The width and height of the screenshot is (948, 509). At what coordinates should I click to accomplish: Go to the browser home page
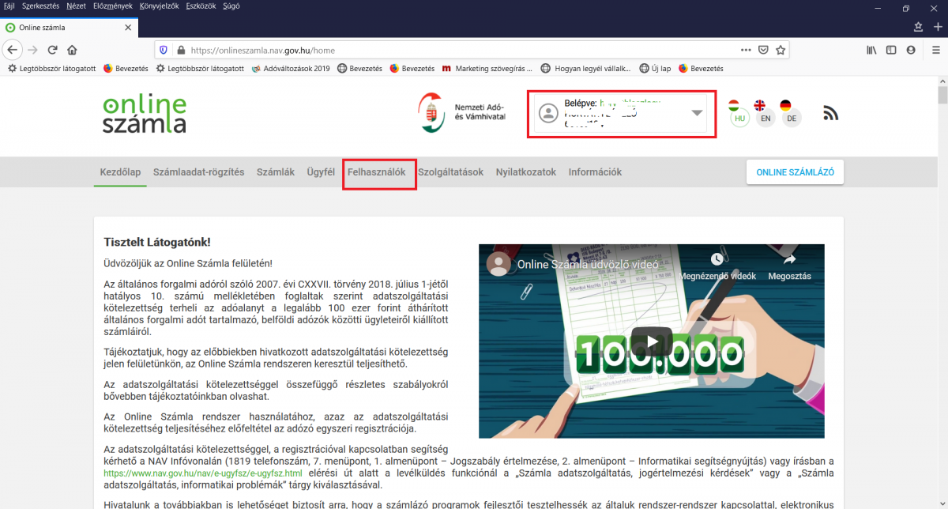pyautogui.click(x=72, y=50)
